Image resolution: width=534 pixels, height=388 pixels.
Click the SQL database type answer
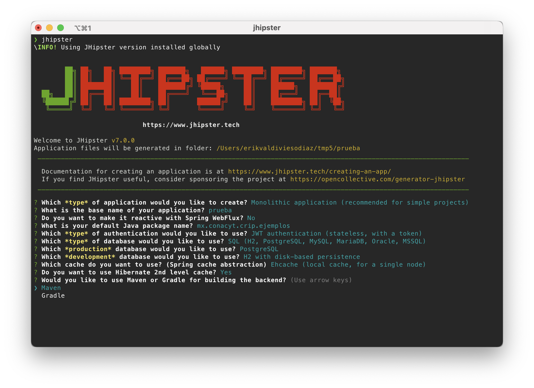[327, 241]
